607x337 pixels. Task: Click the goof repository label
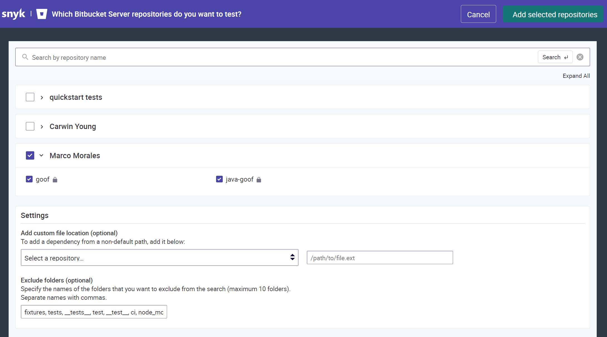(43, 179)
